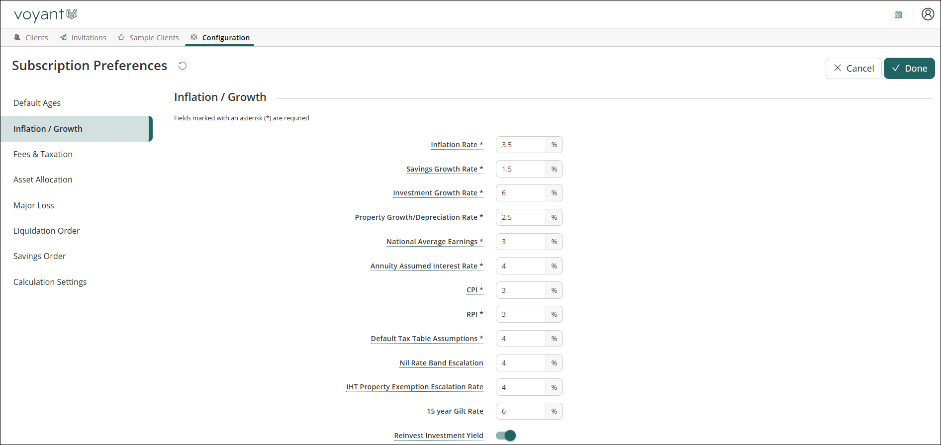Screen dimensions: 941x445
Task: Click the Clients tab icon
Action: pyautogui.click(x=17, y=37)
